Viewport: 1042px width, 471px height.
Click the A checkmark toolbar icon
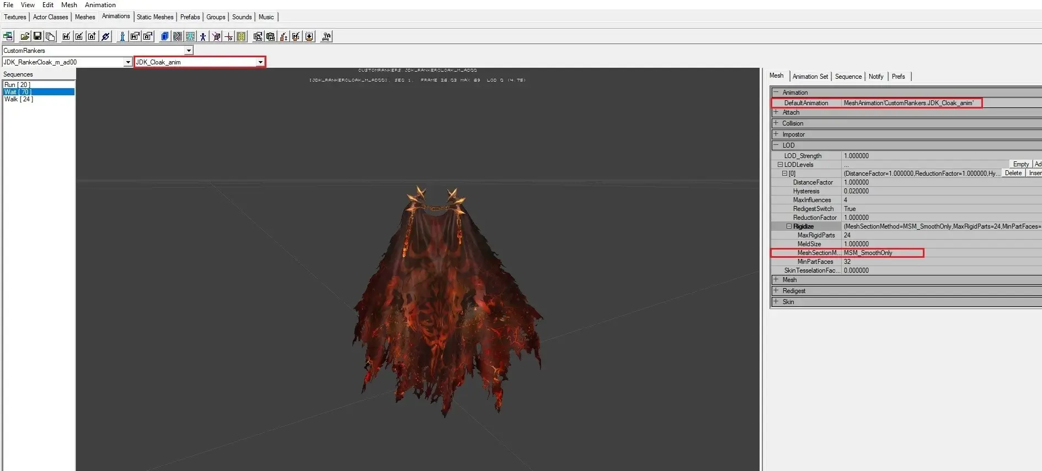tap(79, 36)
